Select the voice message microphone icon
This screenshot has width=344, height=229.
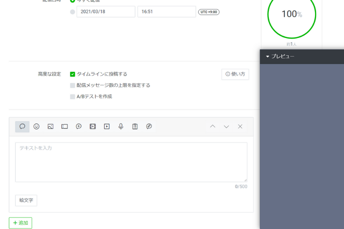121,127
